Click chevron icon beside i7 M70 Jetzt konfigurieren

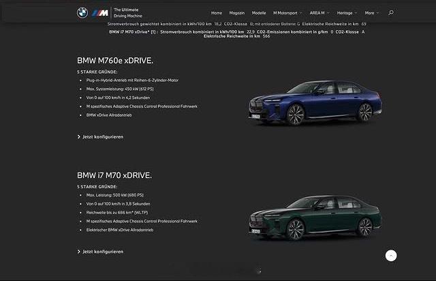[79, 252]
